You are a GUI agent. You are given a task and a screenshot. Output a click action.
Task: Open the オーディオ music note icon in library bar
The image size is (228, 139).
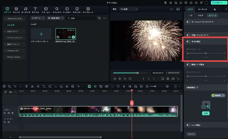pyautogui.click(x=26, y=9)
